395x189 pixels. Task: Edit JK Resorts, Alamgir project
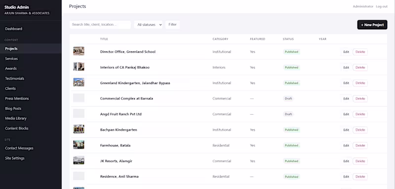346,161
